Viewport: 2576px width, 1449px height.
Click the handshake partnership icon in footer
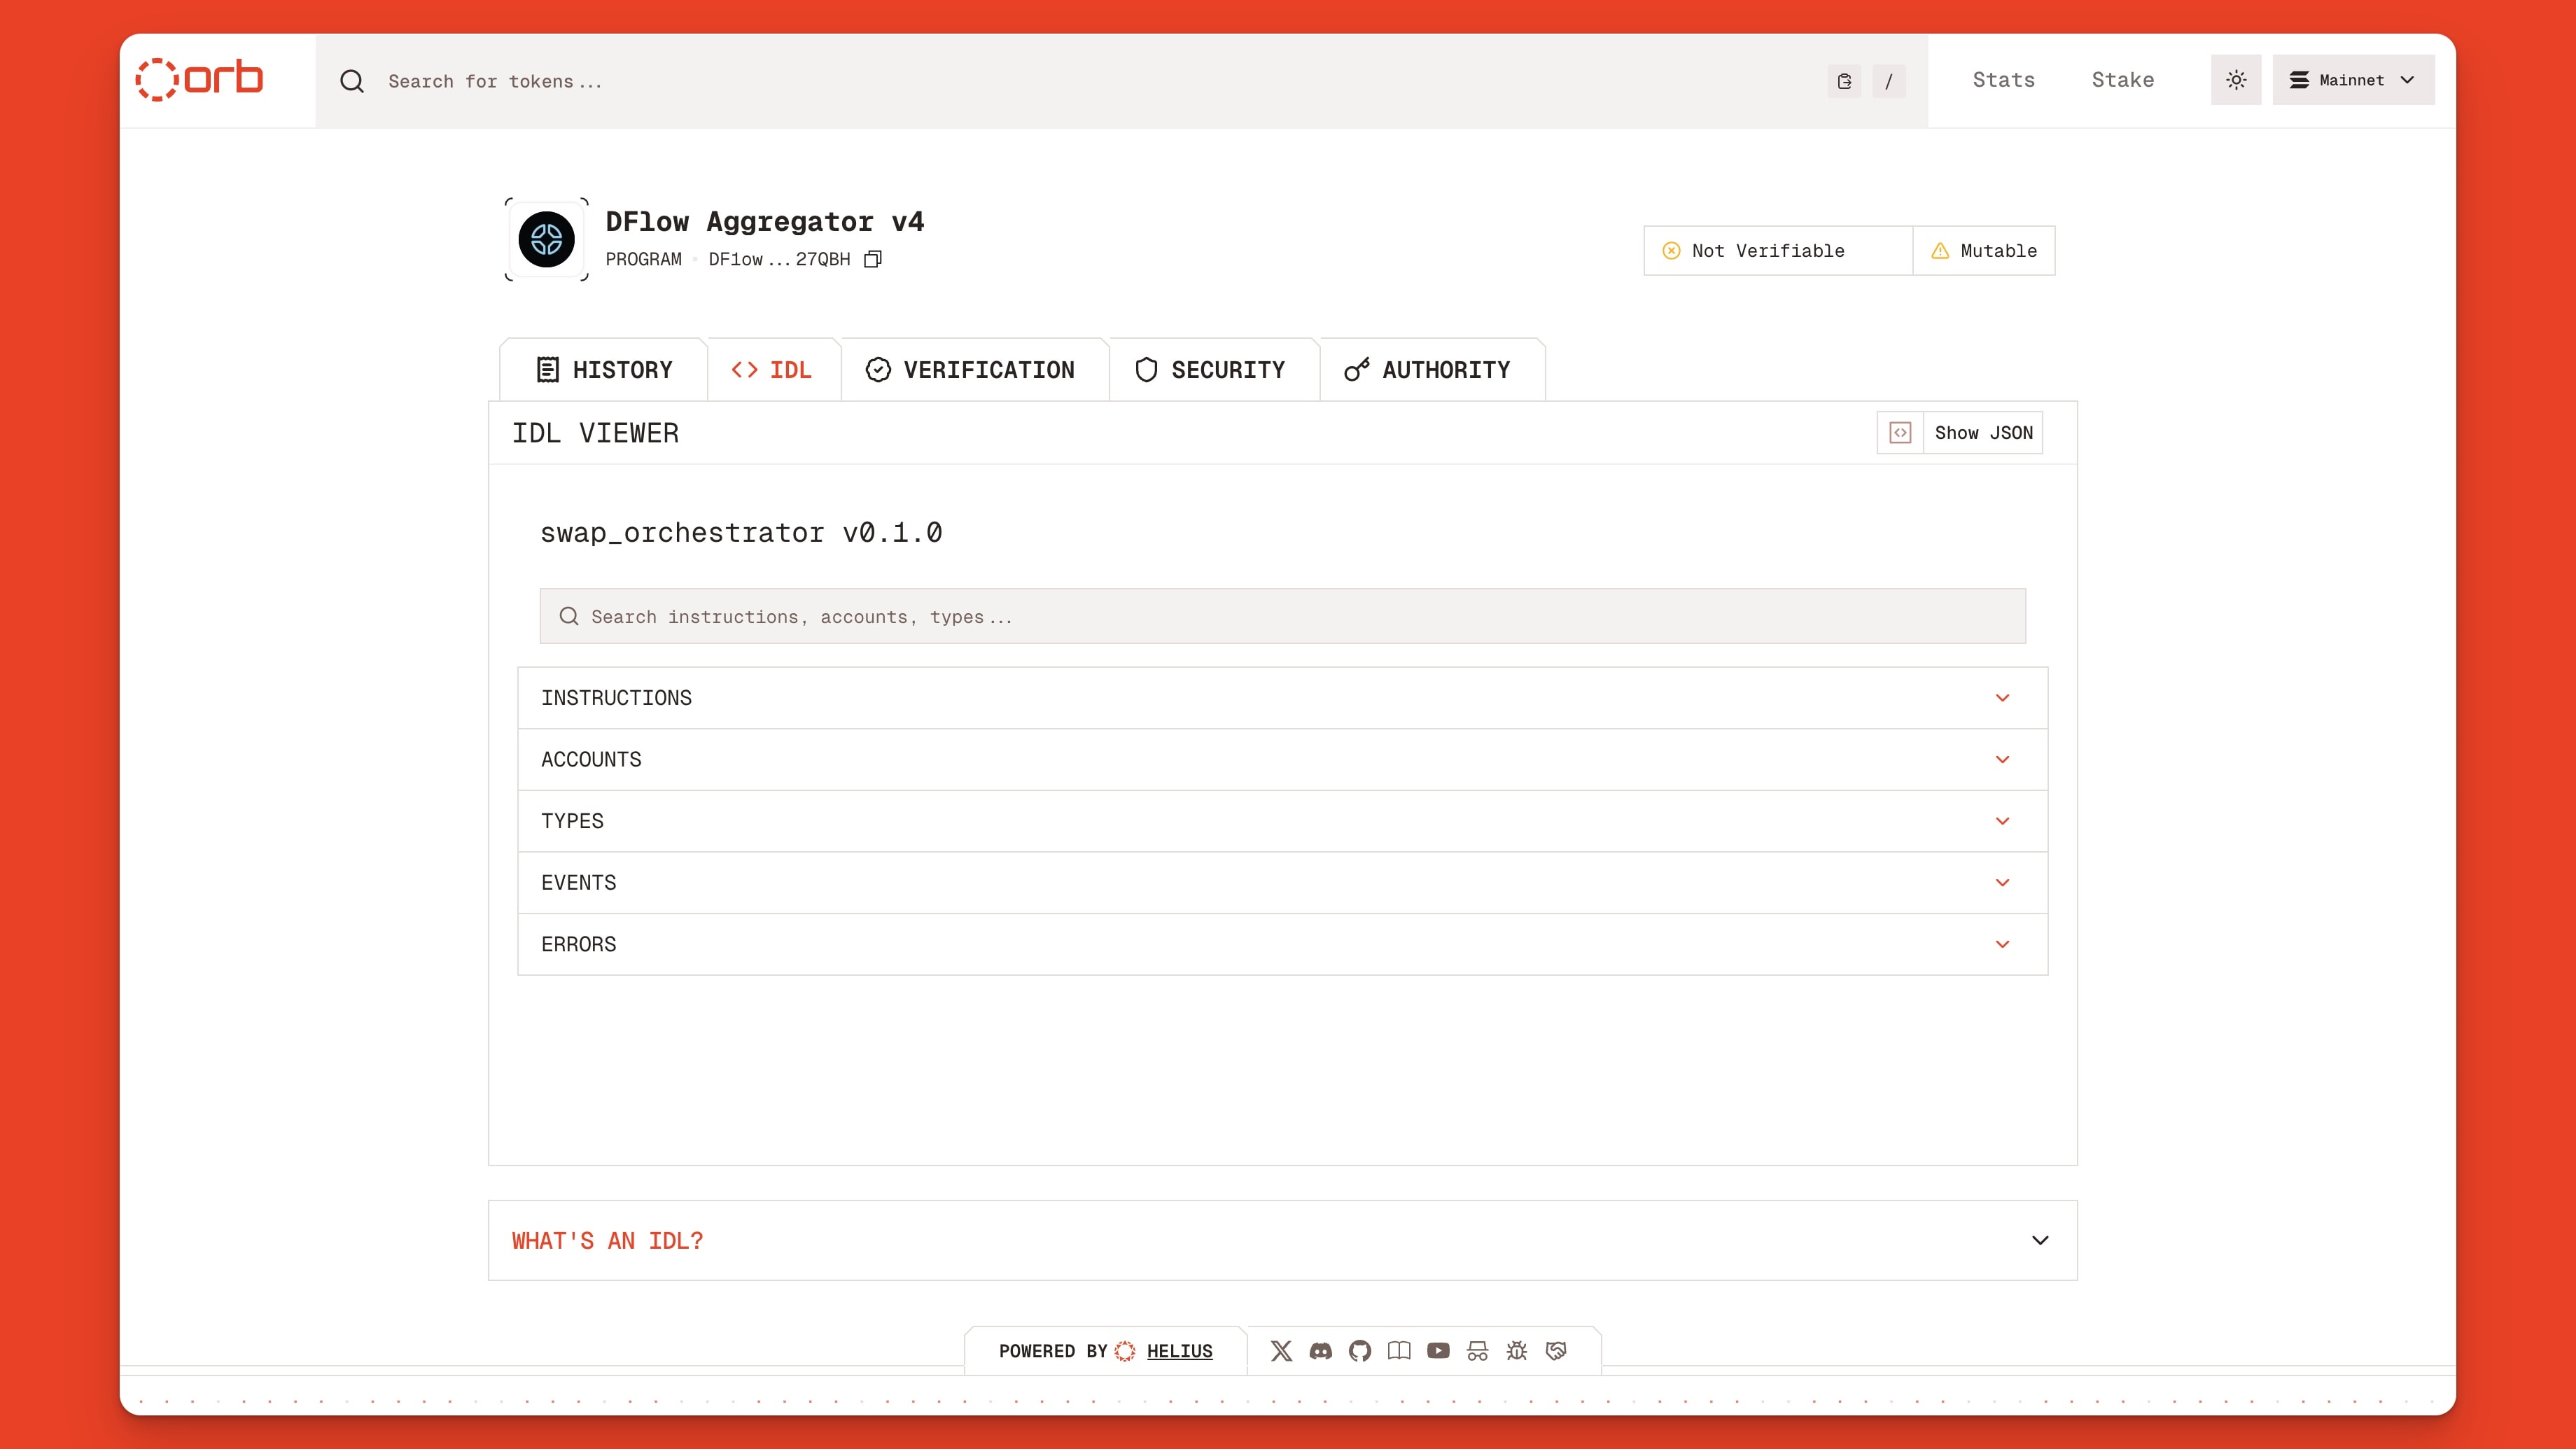(x=1556, y=1351)
